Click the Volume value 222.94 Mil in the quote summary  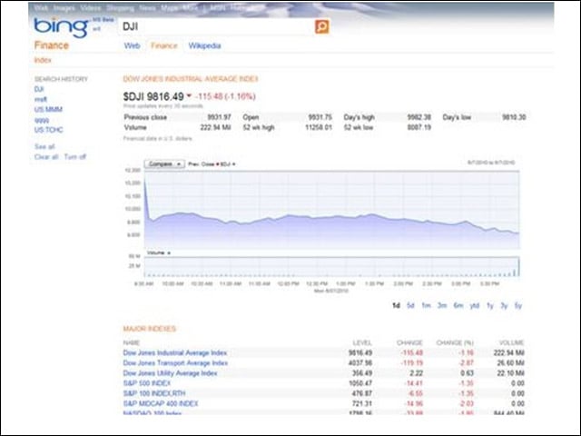click(216, 127)
